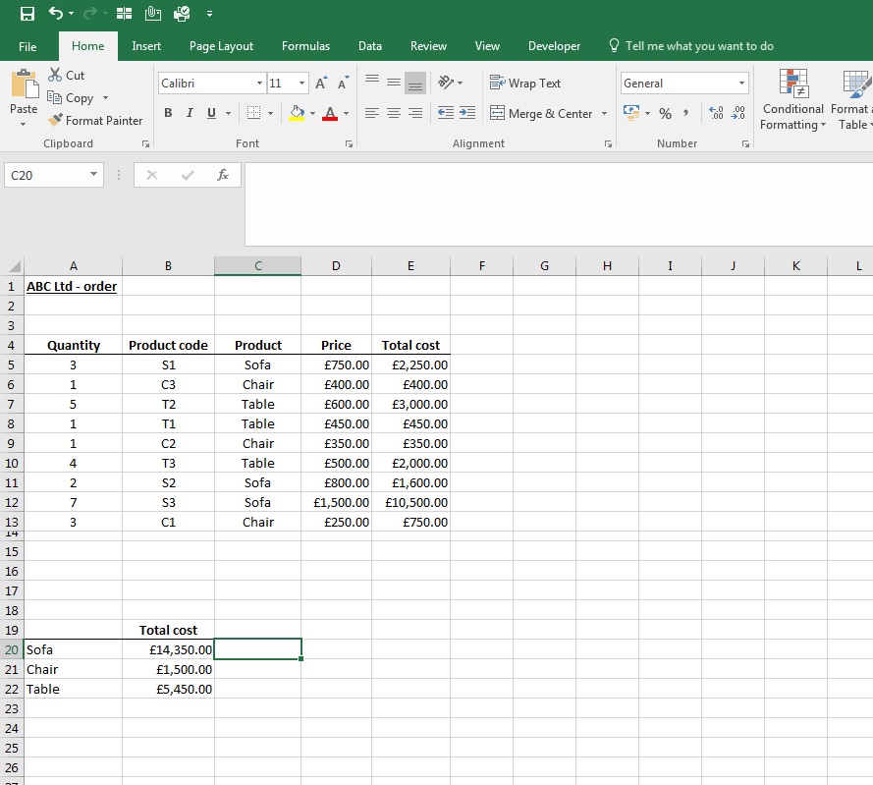
Task: Click the Increase Font Size icon
Action: (x=321, y=83)
